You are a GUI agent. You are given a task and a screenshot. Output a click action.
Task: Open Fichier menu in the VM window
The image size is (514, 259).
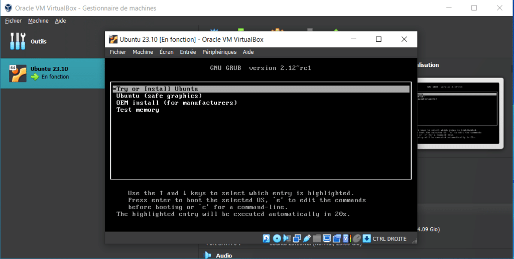pos(117,52)
